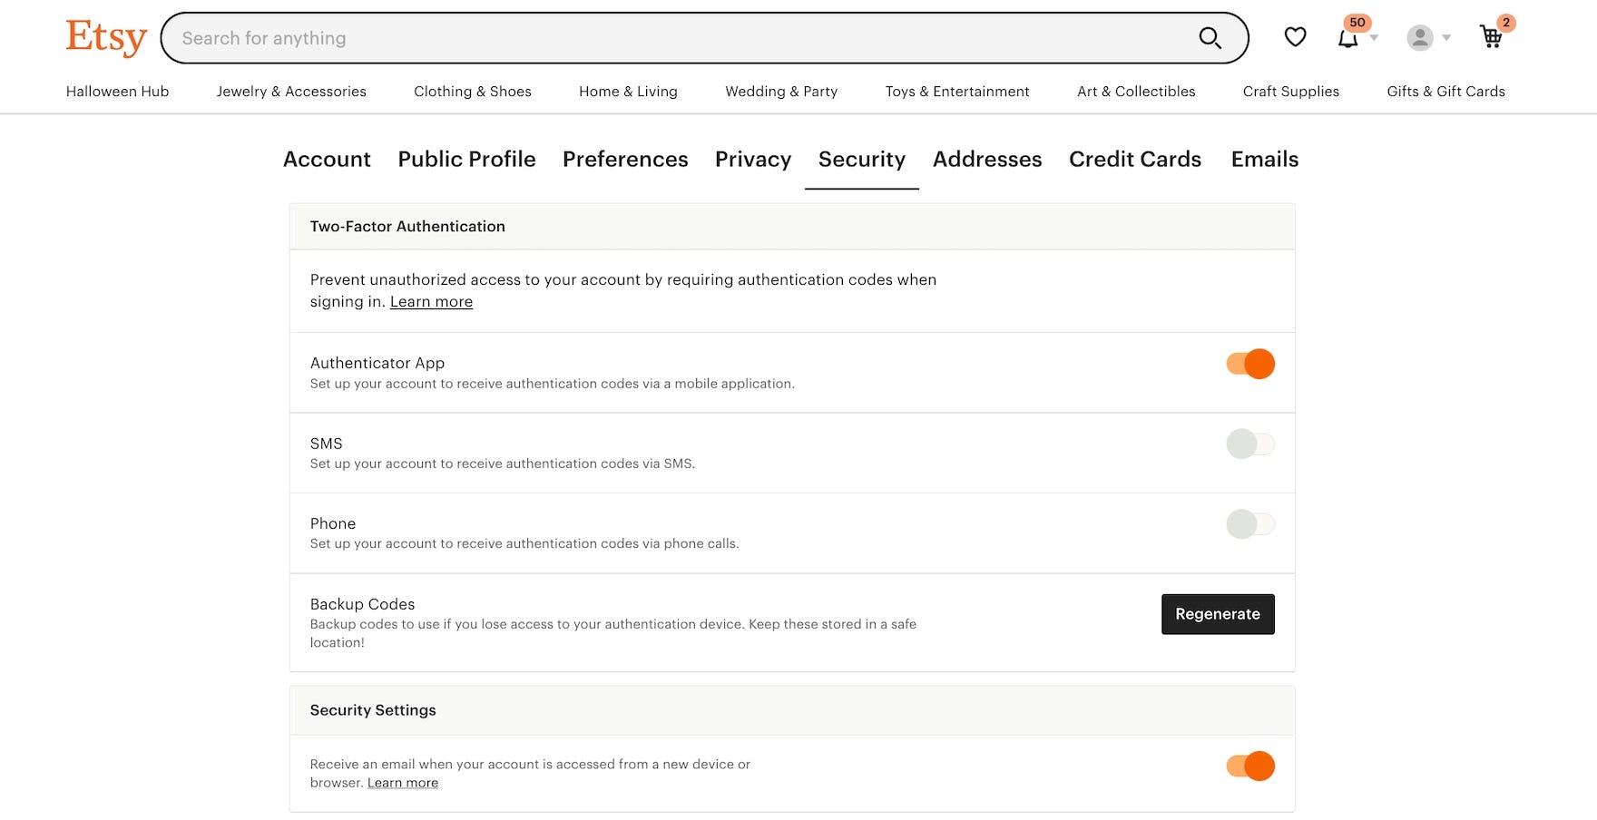
Task: Click the Regenerate backup codes button
Action: pyautogui.click(x=1218, y=614)
